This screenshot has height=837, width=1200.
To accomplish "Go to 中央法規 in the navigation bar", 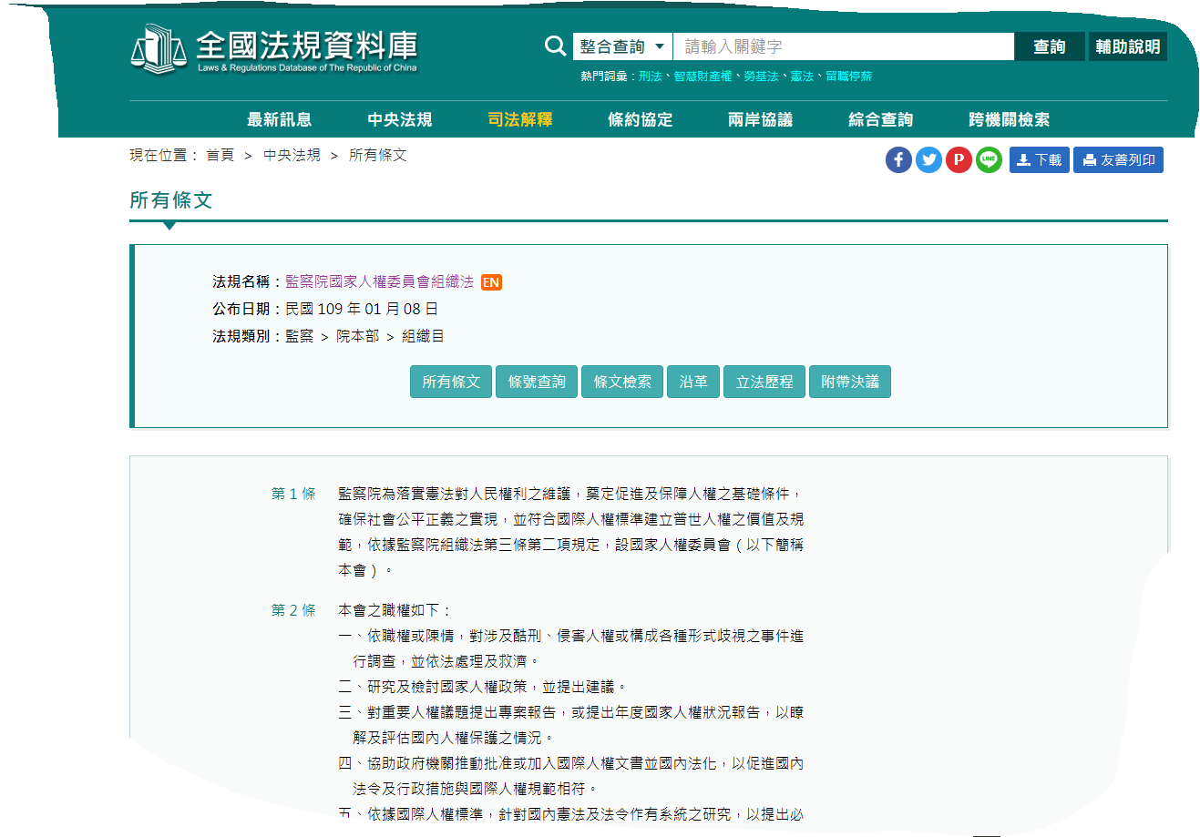I will pyautogui.click(x=399, y=119).
